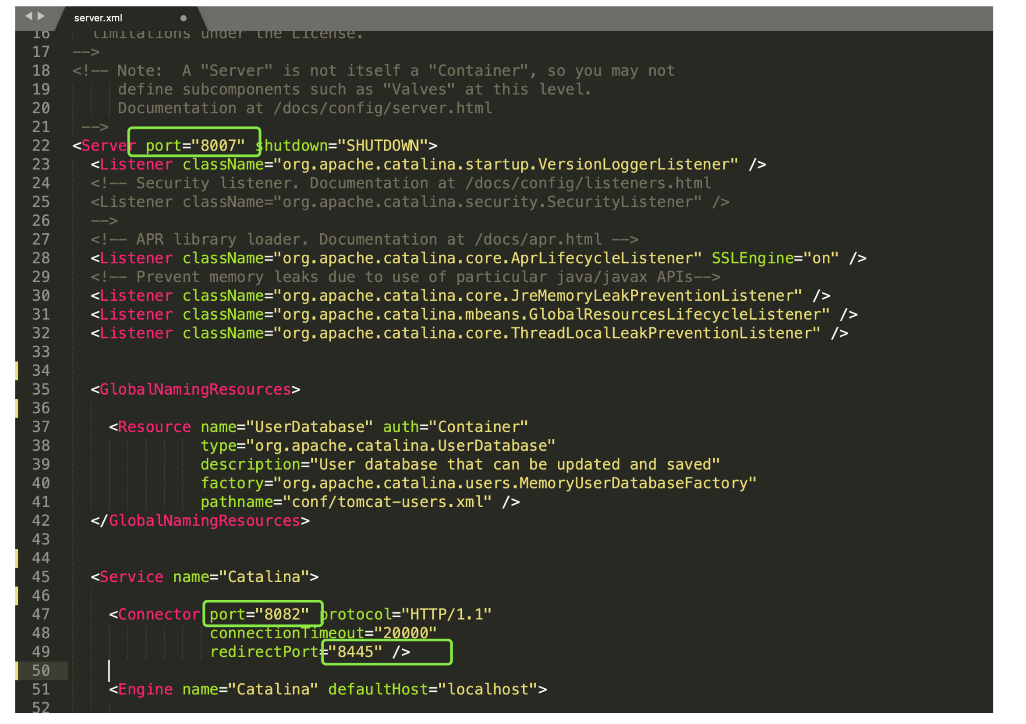
Task: Click the right tab-scroll arrow
Action: coord(41,16)
